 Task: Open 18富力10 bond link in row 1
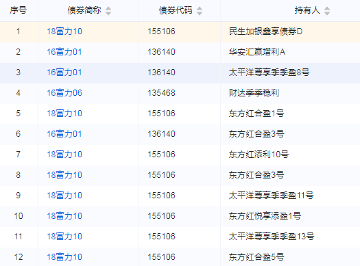64,31
